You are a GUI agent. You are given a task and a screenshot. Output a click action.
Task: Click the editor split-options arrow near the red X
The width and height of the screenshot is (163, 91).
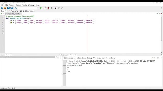[x=159, y=14]
